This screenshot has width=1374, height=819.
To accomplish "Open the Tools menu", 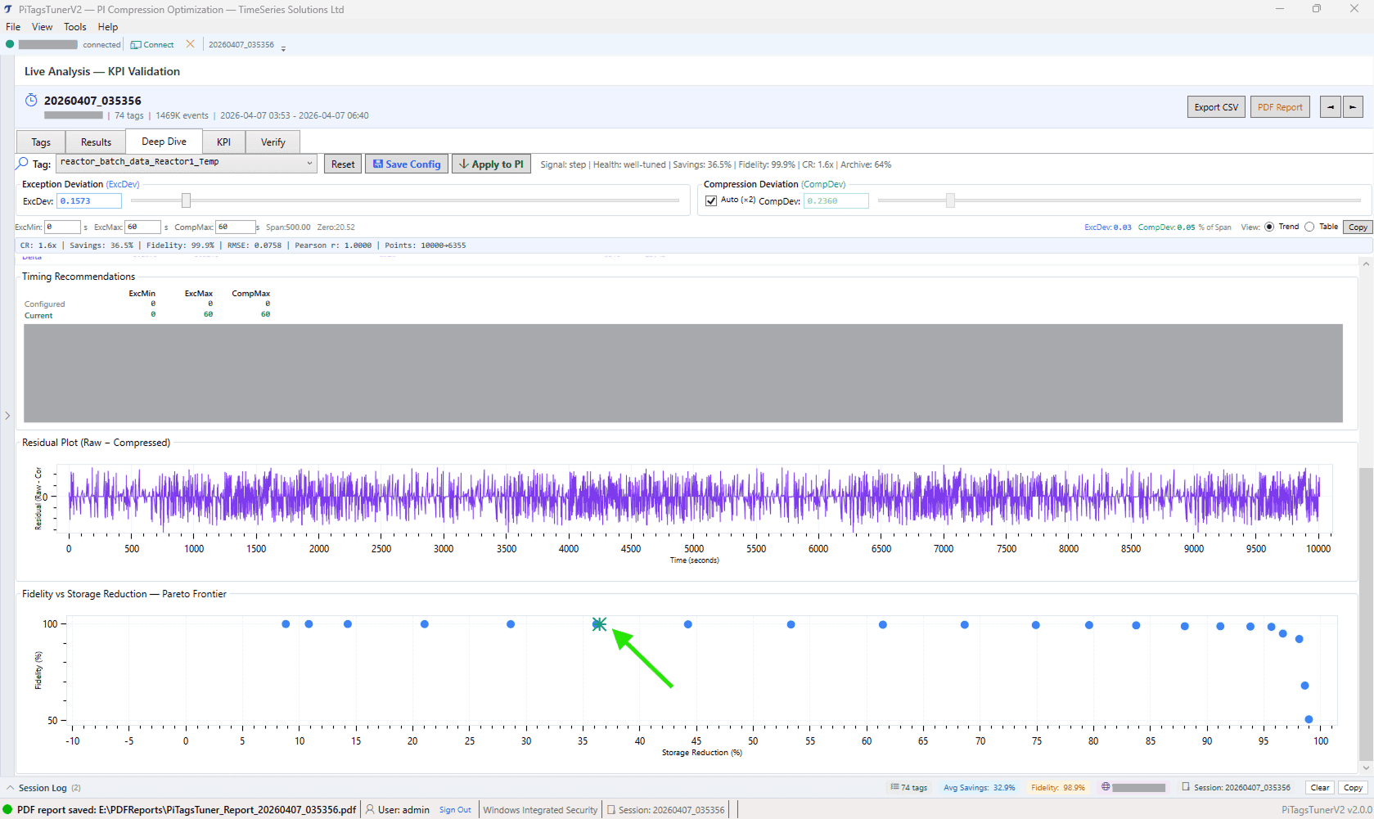I will [74, 27].
